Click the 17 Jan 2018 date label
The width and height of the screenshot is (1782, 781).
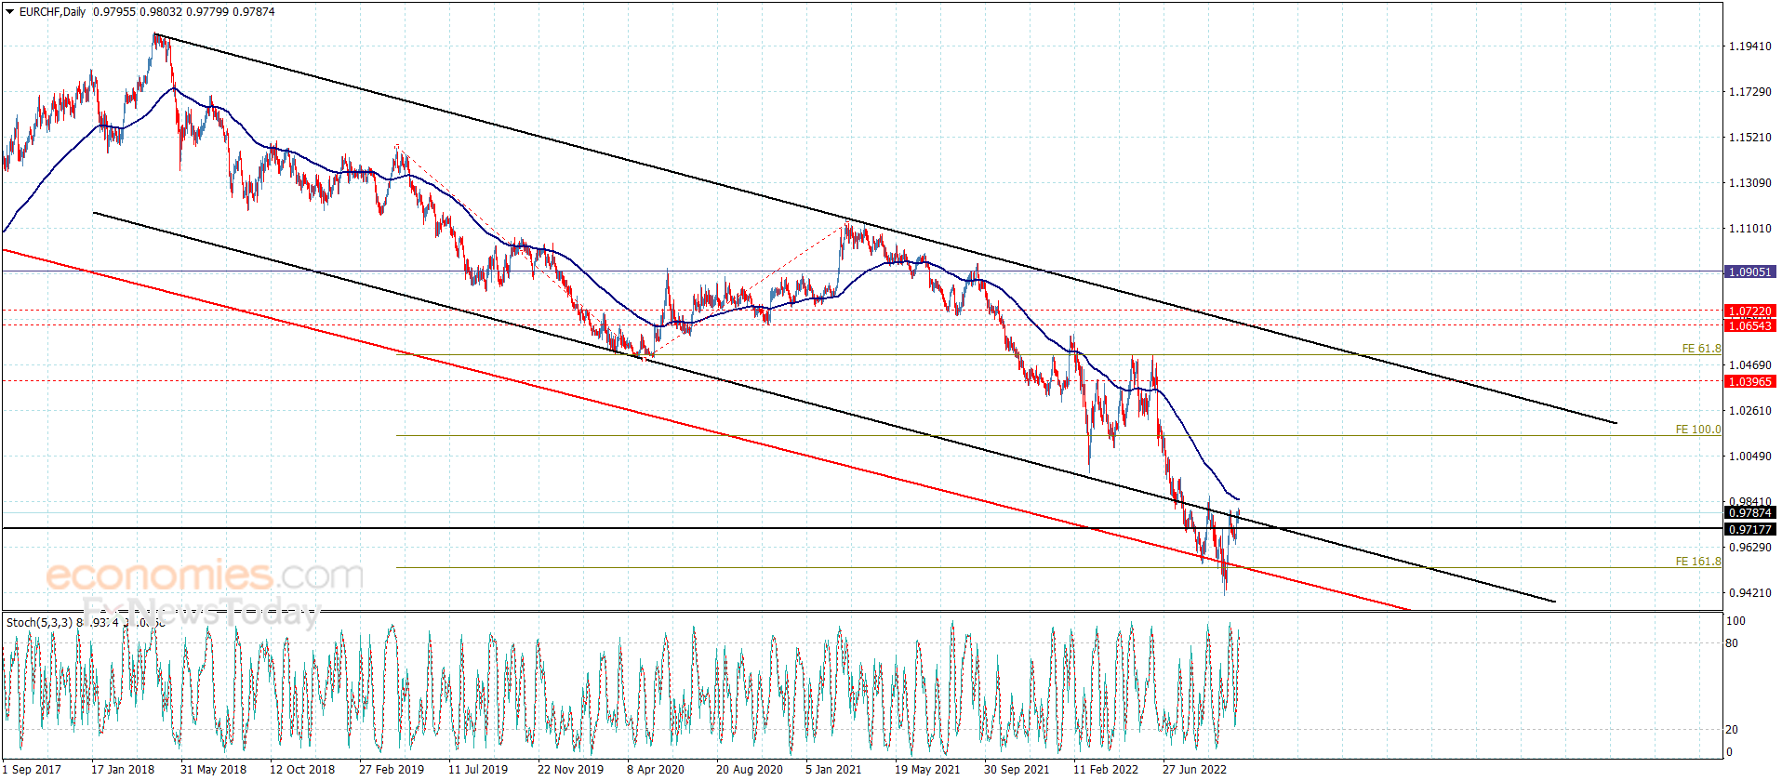(123, 769)
